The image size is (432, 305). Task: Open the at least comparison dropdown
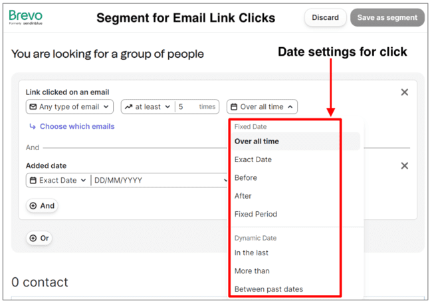(x=148, y=107)
